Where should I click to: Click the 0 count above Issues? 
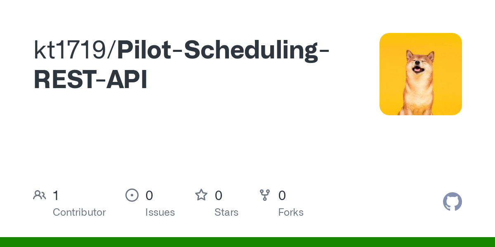(149, 196)
